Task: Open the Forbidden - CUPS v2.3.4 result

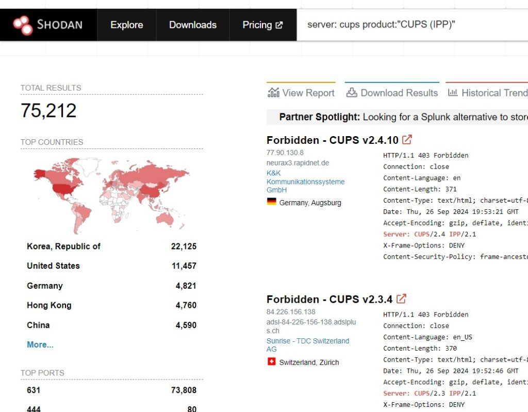Action: click(329, 300)
